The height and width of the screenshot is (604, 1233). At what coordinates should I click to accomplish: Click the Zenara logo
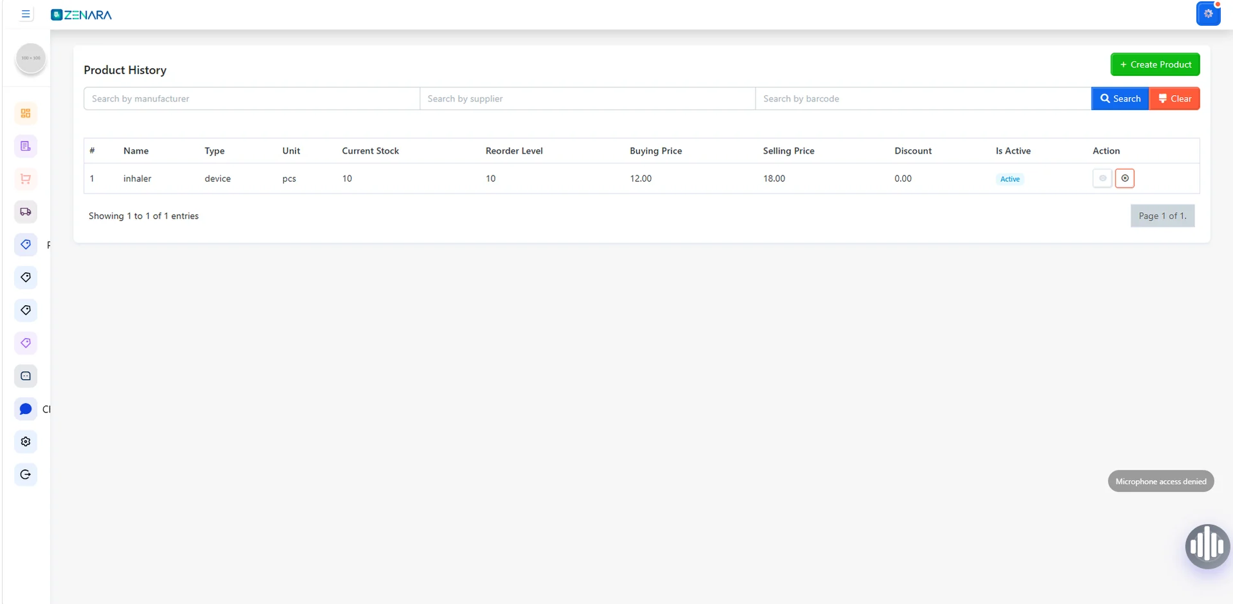pyautogui.click(x=81, y=15)
